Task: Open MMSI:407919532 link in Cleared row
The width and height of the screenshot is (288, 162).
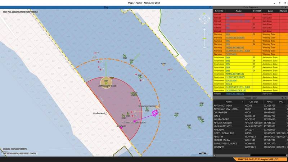Action: tap(235, 94)
